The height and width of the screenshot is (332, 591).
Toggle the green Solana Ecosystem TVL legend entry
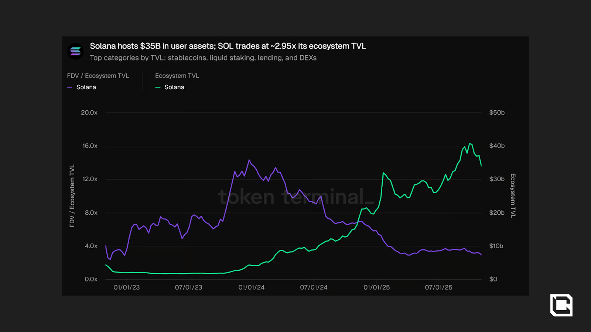pos(174,87)
